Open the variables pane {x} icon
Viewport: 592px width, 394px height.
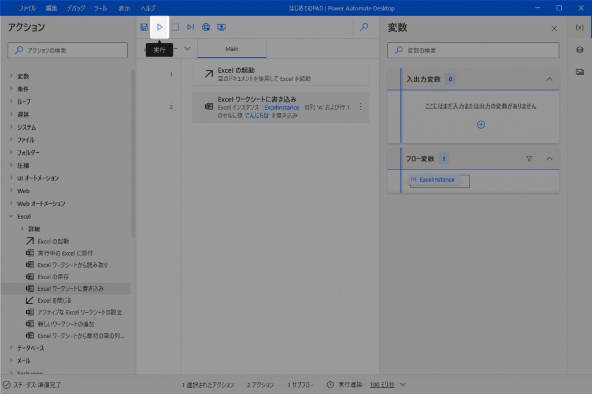(x=579, y=28)
